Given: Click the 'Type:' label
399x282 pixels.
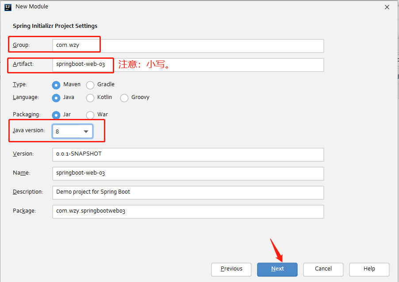Looking at the screenshot, I should pos(20,84).
